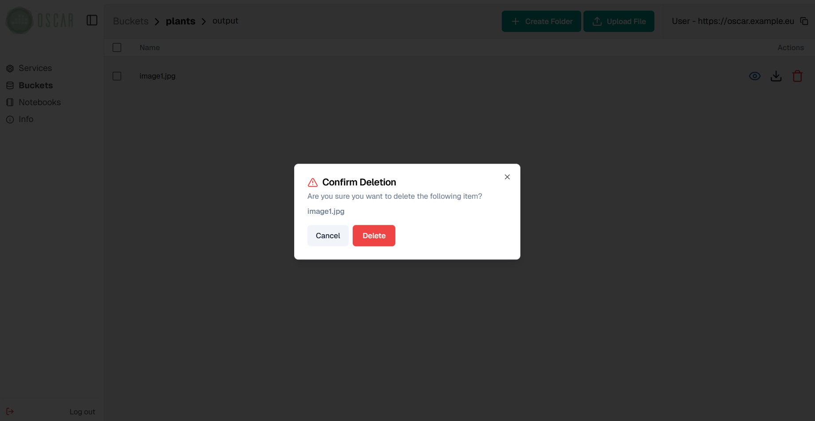Go to Notebooks in the sidebar
The width and height of the screenshot is (815, 421).
pos(39,102)
